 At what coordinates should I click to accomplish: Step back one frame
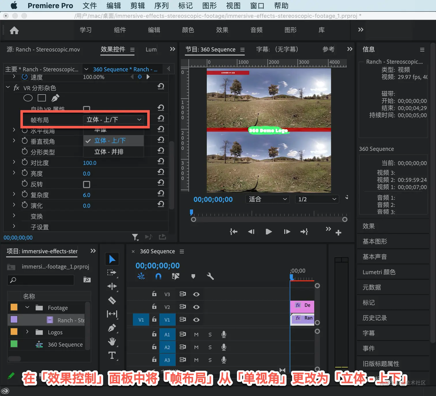(251, 231)
